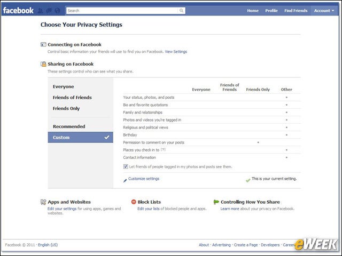Click the green check current setting icon
This screenshot has height=256, width=342.
pyautogui.click(x=248, y=180)
